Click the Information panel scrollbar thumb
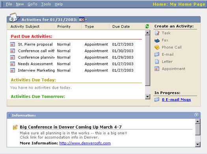The height and width of the screenshot is (154, 207). click(x=198, y=129)
